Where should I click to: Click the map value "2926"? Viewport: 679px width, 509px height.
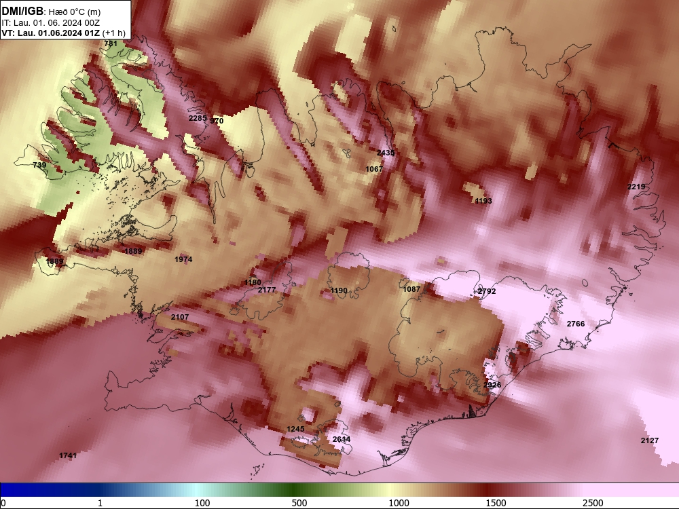tap(492, 385)
